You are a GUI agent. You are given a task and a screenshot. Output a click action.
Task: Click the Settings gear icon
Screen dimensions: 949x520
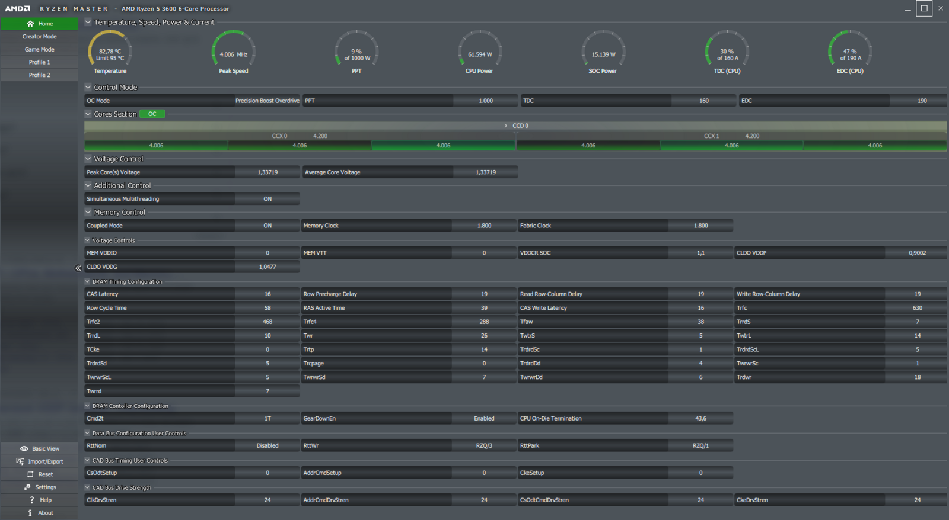[27, 487]
